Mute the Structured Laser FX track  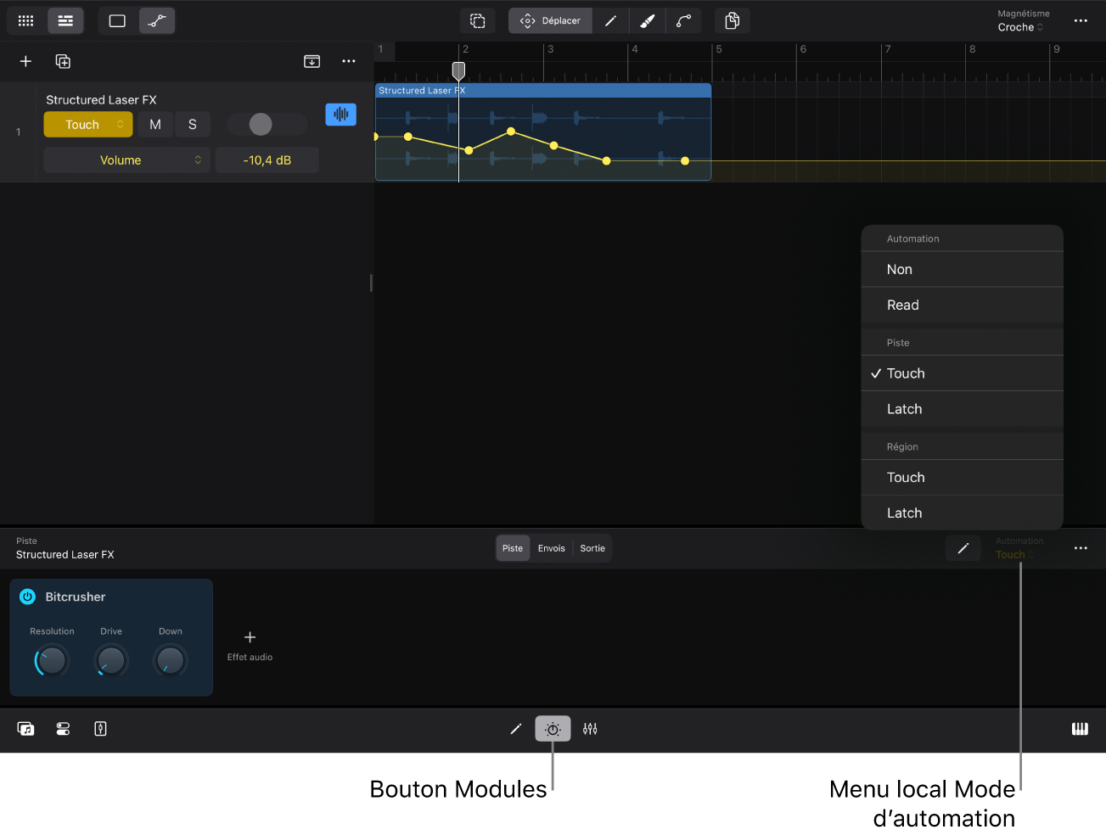click(154, 124)
